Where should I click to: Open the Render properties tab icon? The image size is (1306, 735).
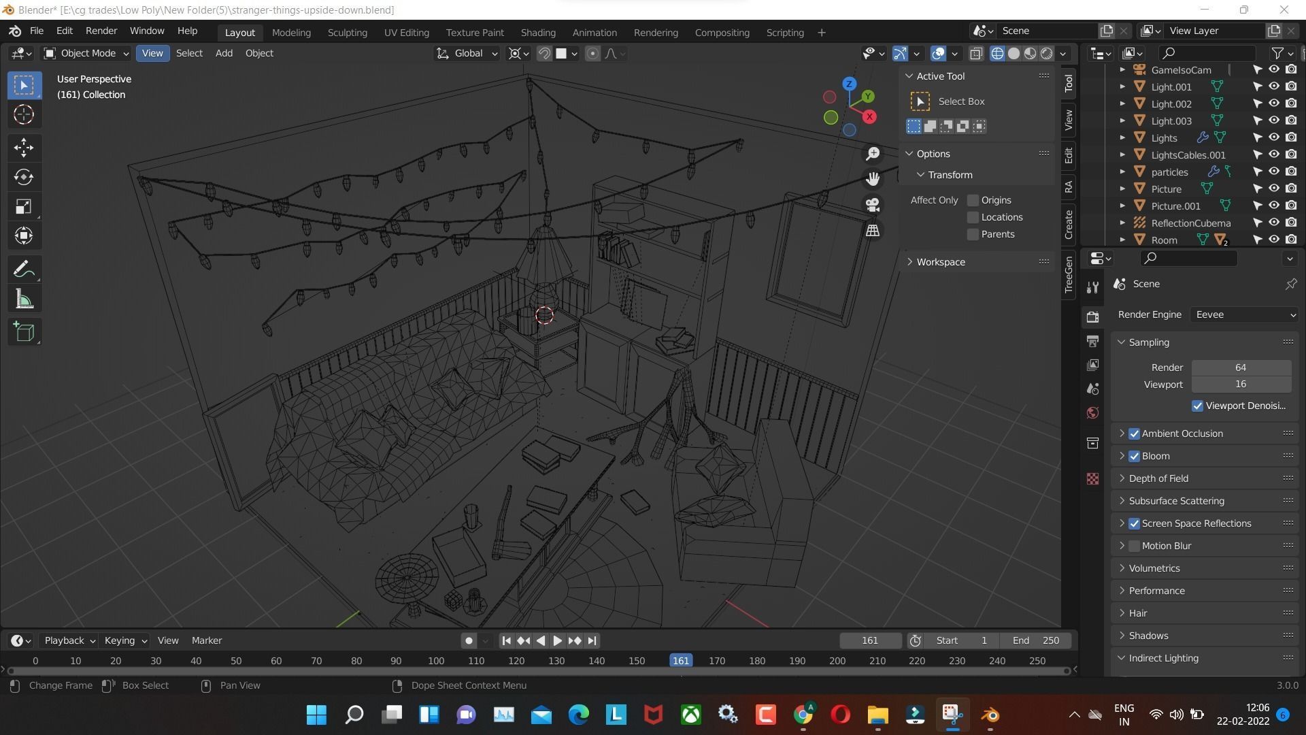pos(1092,317)
